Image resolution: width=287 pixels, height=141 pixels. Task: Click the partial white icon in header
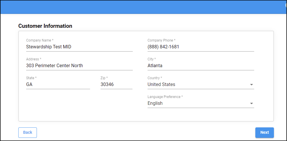(286, 5)
